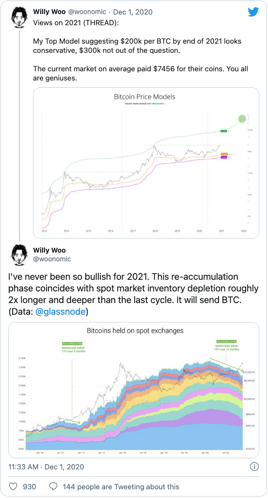Open the Dec 1, 2020 date on quoted tweet
This screenshot has width=268, height=498.
click(x=133, y=12)
